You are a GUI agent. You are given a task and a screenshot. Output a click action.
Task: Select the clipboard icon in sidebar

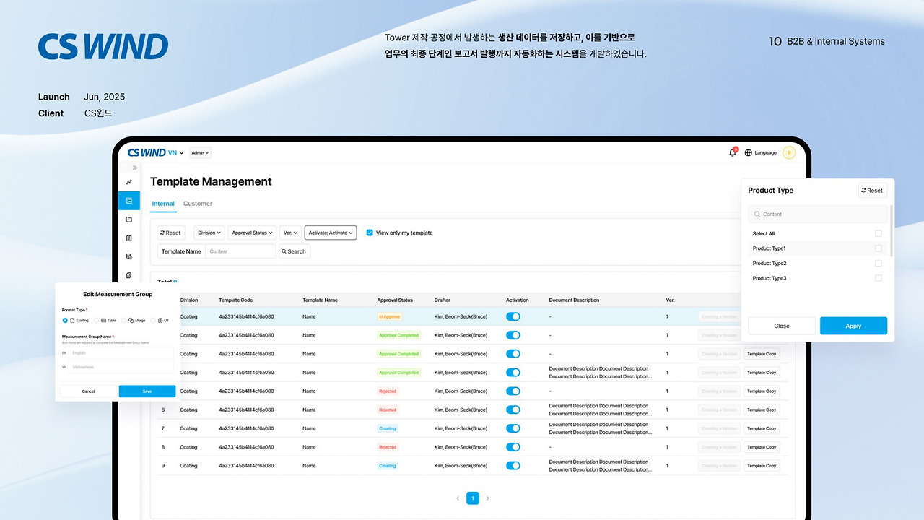pyautogui.click(x=129, y=238)
